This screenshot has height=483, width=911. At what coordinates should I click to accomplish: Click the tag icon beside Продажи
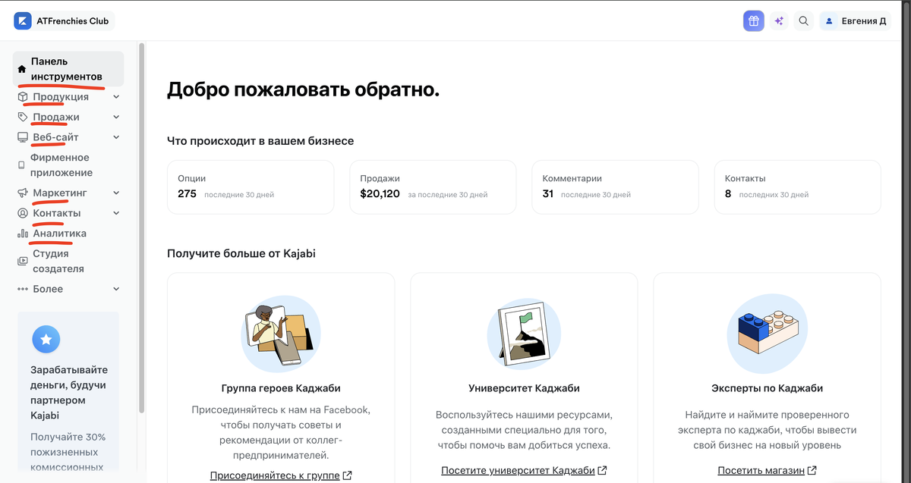(23, 118)
